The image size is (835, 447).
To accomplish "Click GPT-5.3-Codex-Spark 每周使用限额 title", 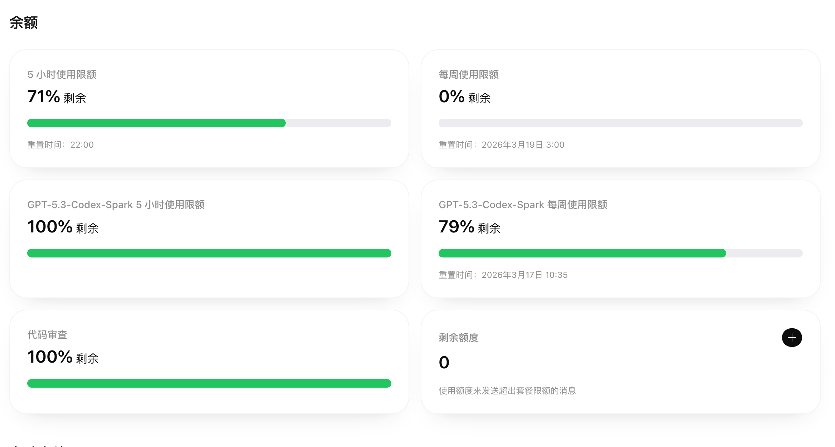I will click(x=523, y=205).
